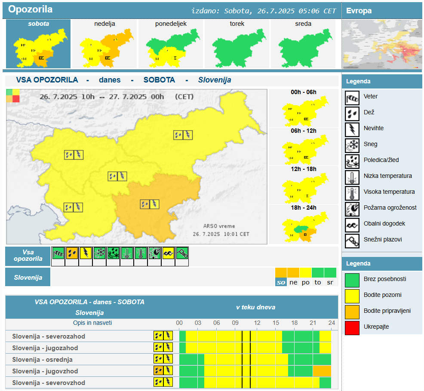This screenshot has width=424, height=391.
Task: Click the Slovenija region button
Action: coord(28,277)
